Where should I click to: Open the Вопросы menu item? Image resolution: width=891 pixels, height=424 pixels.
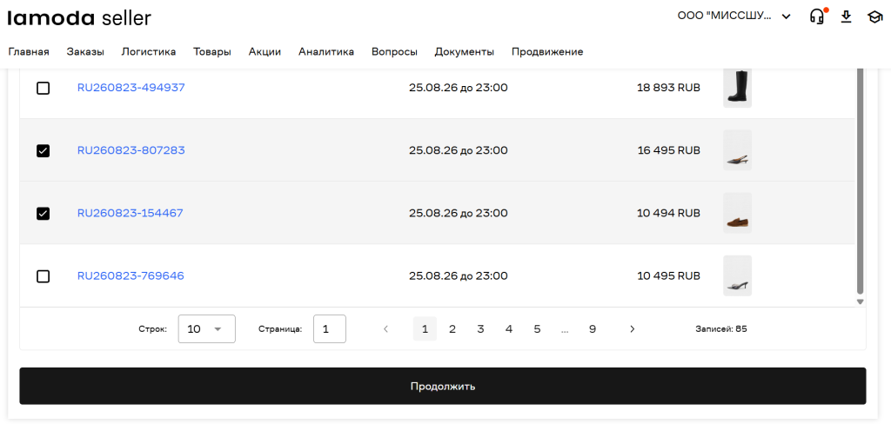(x=394, y=51)
